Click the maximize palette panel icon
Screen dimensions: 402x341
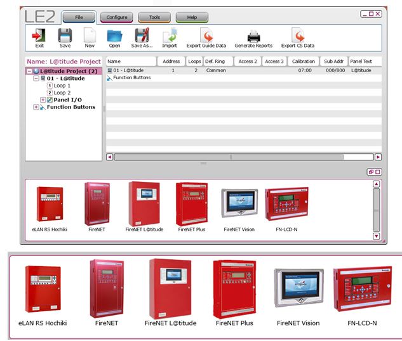click(x=378, y=172)
